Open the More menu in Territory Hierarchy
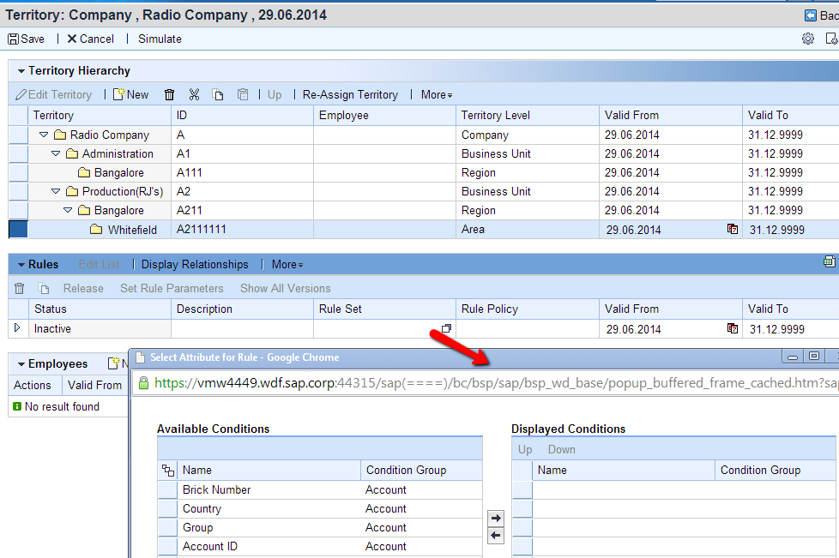 [436, 95]
